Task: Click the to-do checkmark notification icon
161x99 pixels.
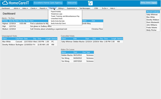Action: click(90, 3)
